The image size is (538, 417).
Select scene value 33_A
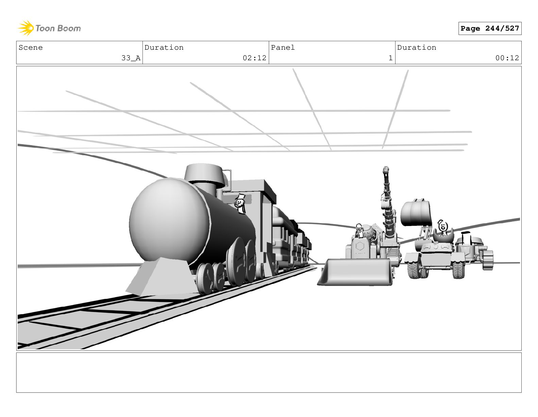click(131, 58)
